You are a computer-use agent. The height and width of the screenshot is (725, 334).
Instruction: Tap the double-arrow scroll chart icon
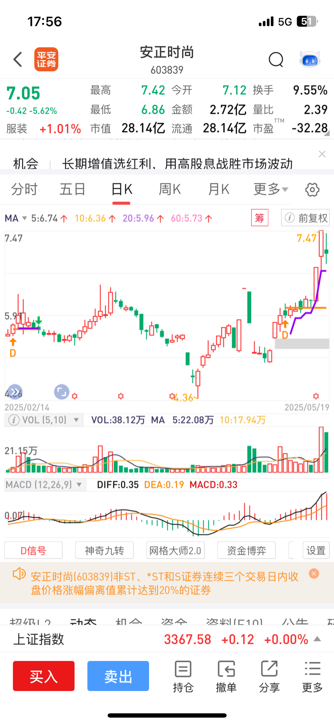tap(14, 392)
